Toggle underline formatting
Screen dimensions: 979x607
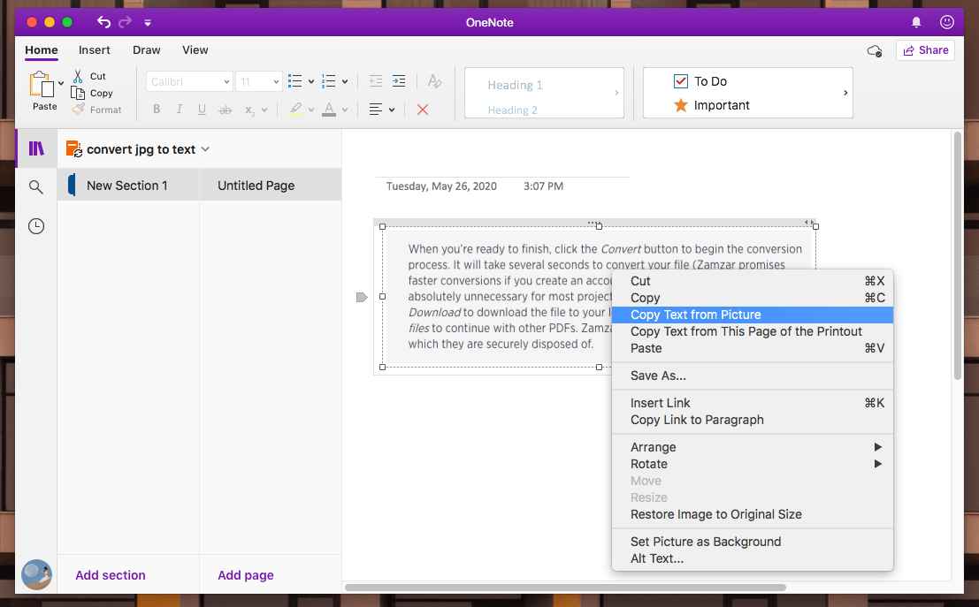tap(202, 110)
